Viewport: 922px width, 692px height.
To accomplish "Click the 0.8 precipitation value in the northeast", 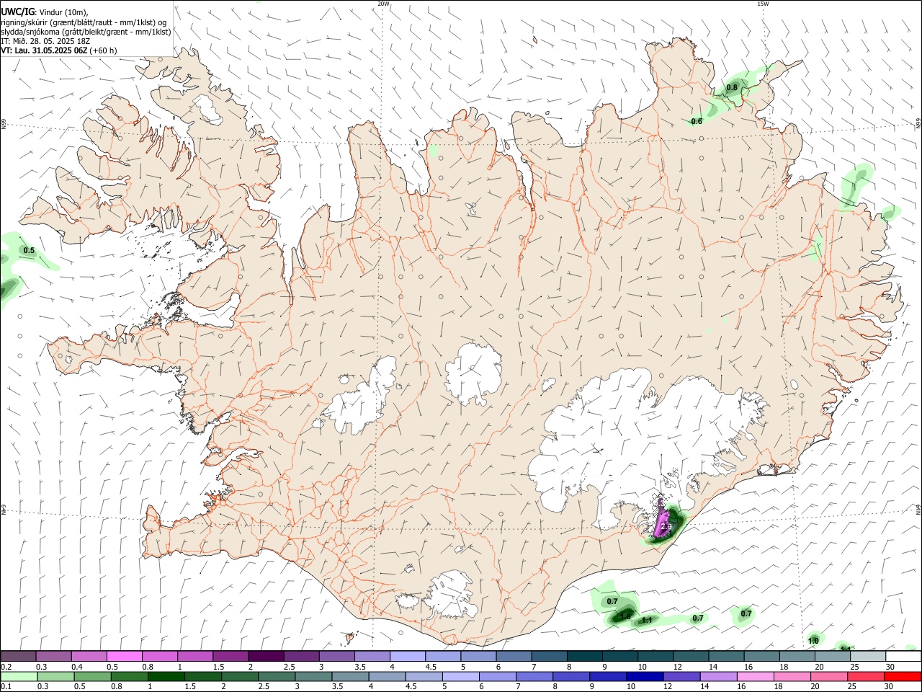I will tap(732, 87).
